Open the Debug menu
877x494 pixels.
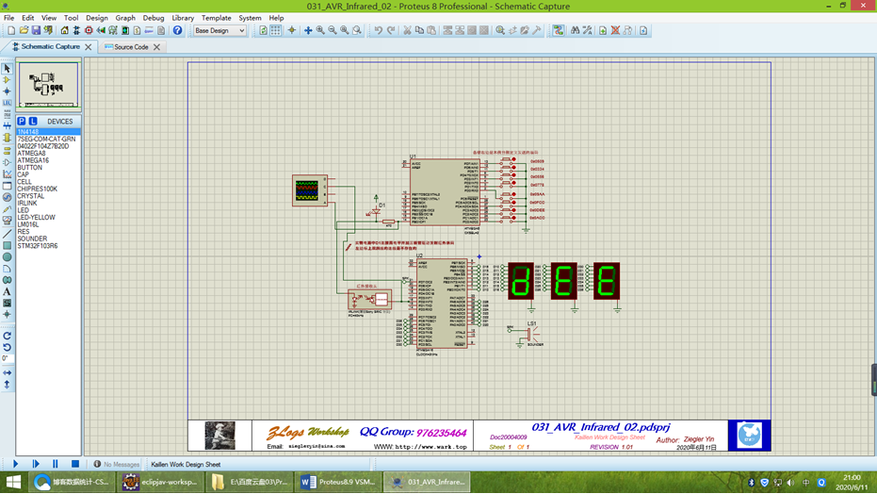click(x=153, y=18)
